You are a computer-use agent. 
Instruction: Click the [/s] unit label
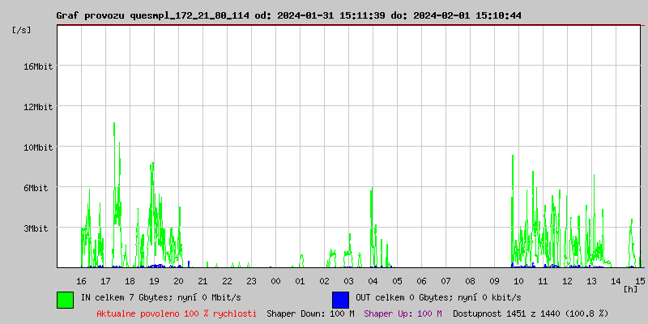22,30
